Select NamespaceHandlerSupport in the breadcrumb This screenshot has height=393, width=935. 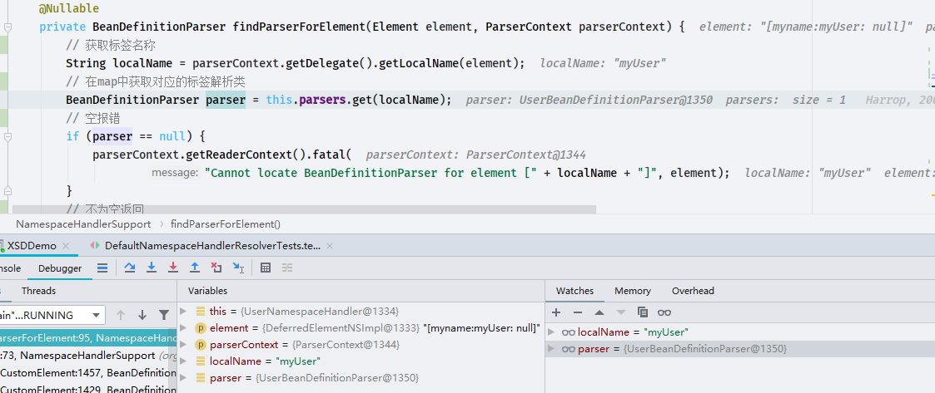coord(83,224)
